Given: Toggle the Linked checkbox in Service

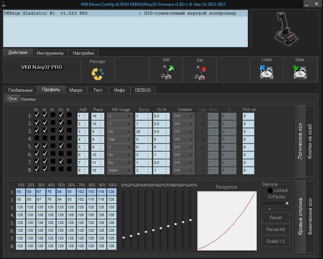Looking at the screenshot, I should coord(270,191).
